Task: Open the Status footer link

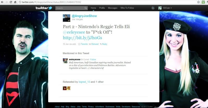Action: [x=73, y=106]
